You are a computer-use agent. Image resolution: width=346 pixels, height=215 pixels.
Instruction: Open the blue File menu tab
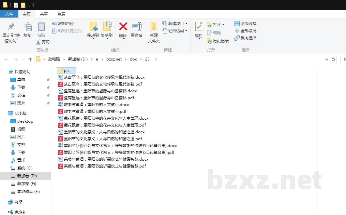tap(9, 14)
